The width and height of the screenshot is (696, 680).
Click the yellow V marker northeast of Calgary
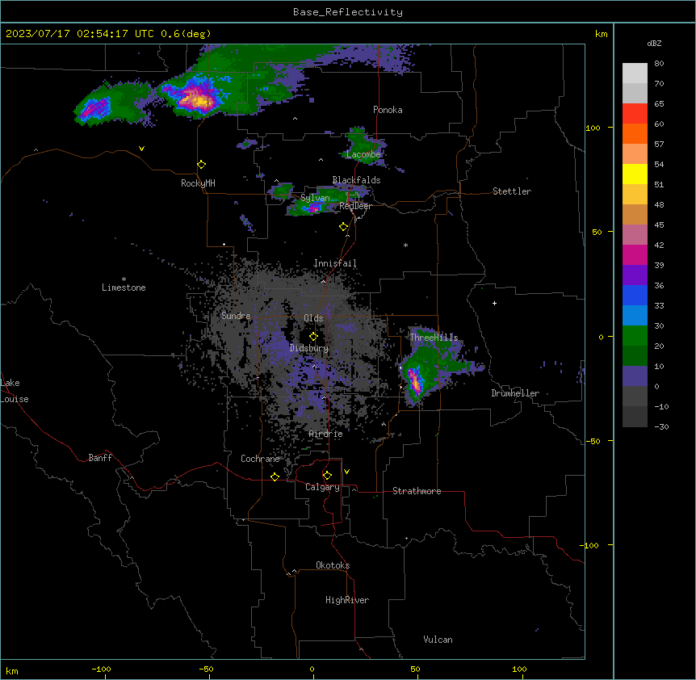point(346,472)
